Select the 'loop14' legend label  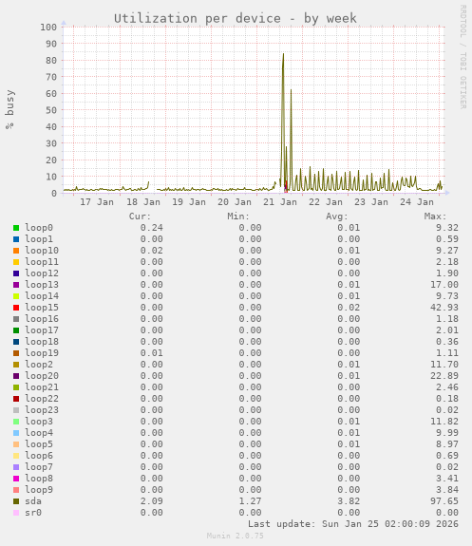pyautogui.click(x=42, y=296)
